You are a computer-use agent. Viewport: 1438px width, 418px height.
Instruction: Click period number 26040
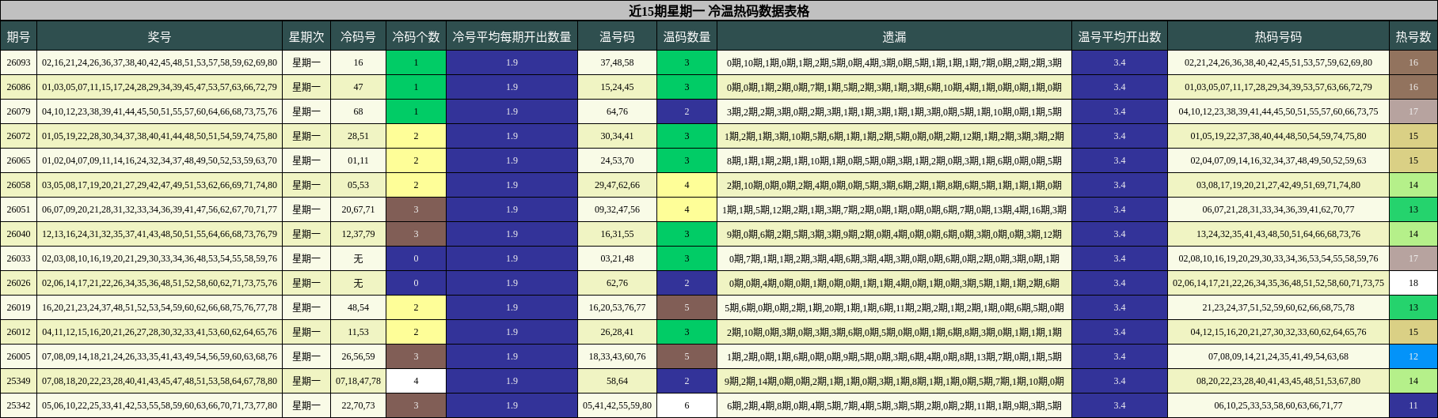(x=18, y=234)
